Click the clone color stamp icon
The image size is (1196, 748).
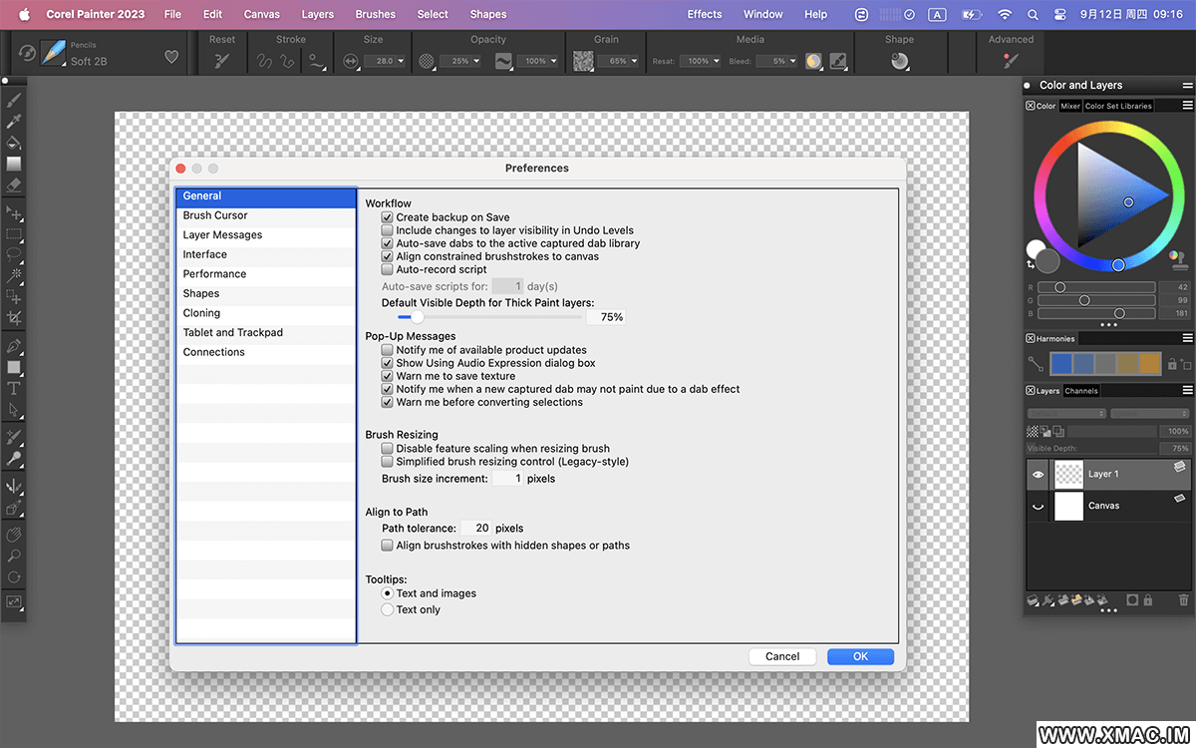tap(1180, 260)
